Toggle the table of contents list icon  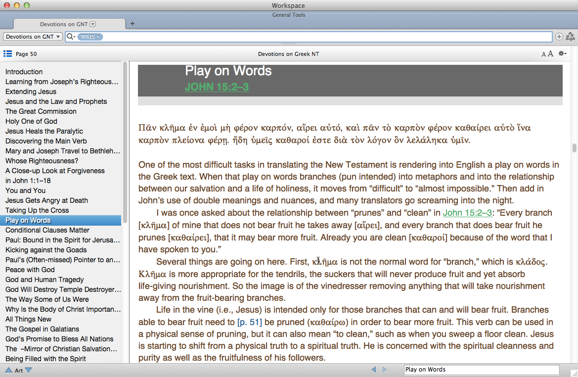coord(7,54)
